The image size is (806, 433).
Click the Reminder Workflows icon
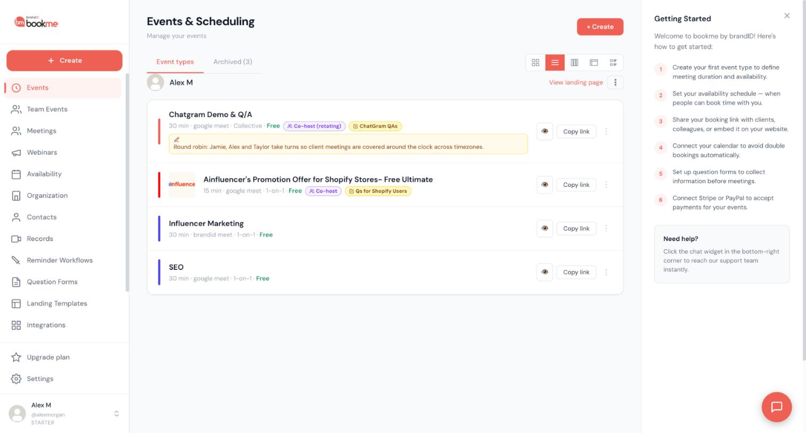16,260
